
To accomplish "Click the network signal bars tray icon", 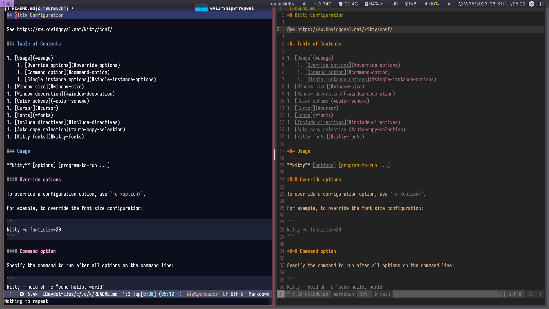I will coord(539,4).
